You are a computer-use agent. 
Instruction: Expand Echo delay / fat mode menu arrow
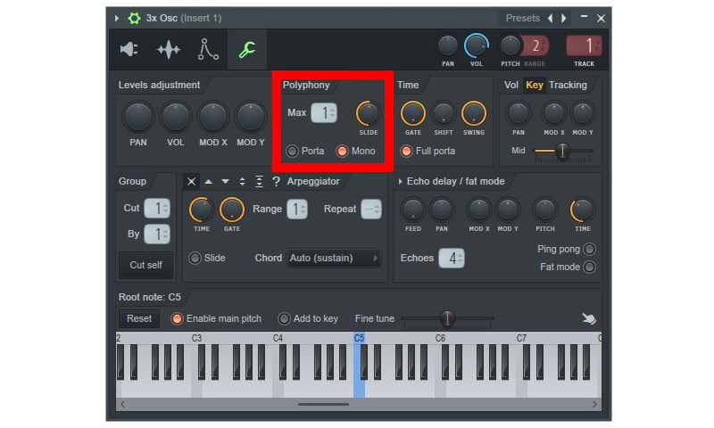pyautogui.click(x=400, y=182)
